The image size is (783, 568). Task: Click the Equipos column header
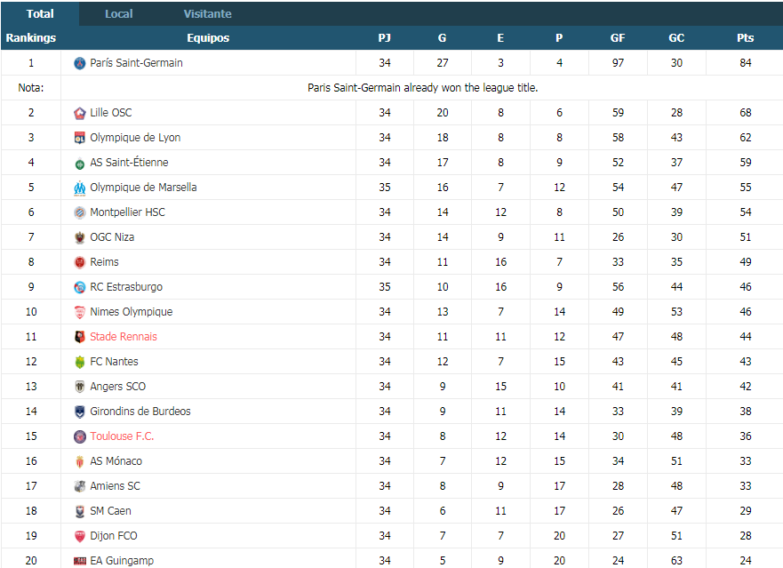208,38
